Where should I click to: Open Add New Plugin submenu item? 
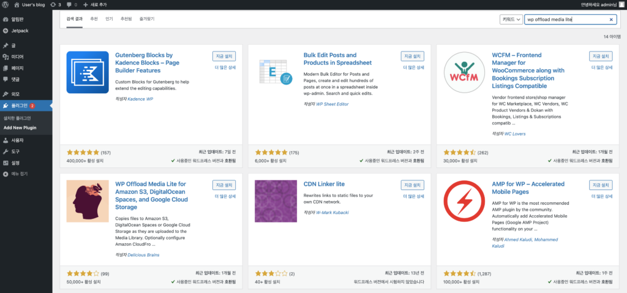point(20,127)
